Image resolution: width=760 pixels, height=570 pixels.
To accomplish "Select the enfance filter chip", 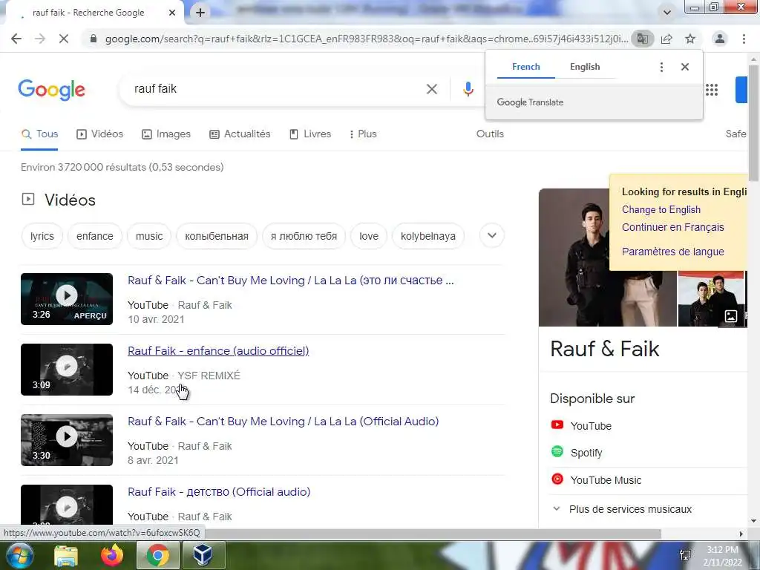I will coord(94,237).
